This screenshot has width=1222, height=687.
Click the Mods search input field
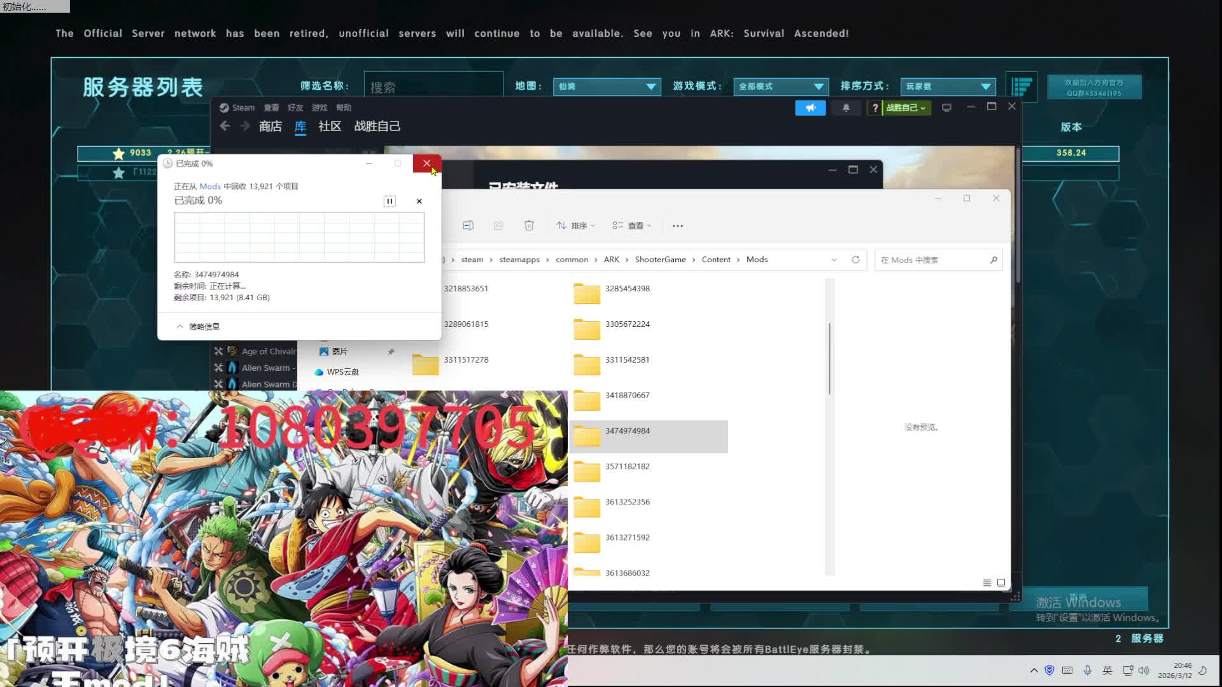931,260
